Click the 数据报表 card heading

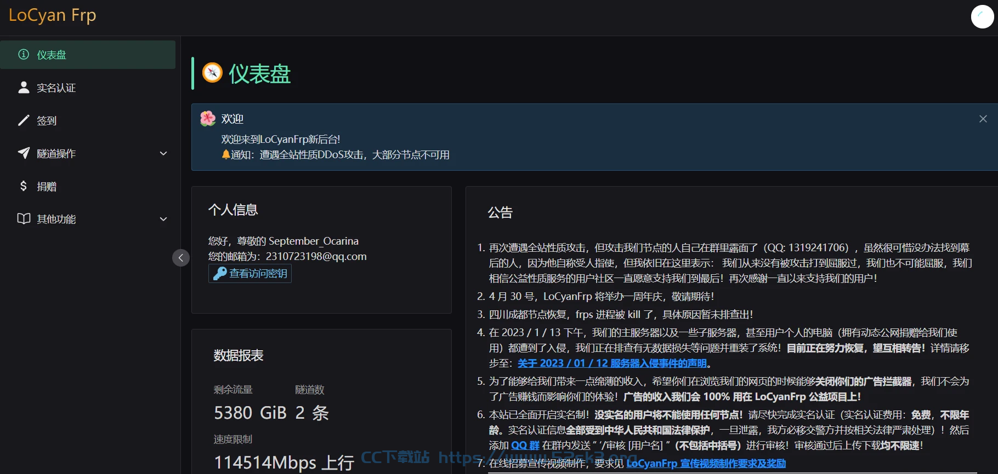tap(239, 355)
